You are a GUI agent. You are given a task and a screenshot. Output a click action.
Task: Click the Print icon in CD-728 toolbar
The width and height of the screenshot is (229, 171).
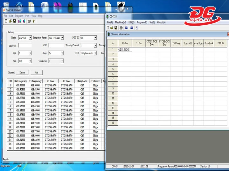point(121,28)
